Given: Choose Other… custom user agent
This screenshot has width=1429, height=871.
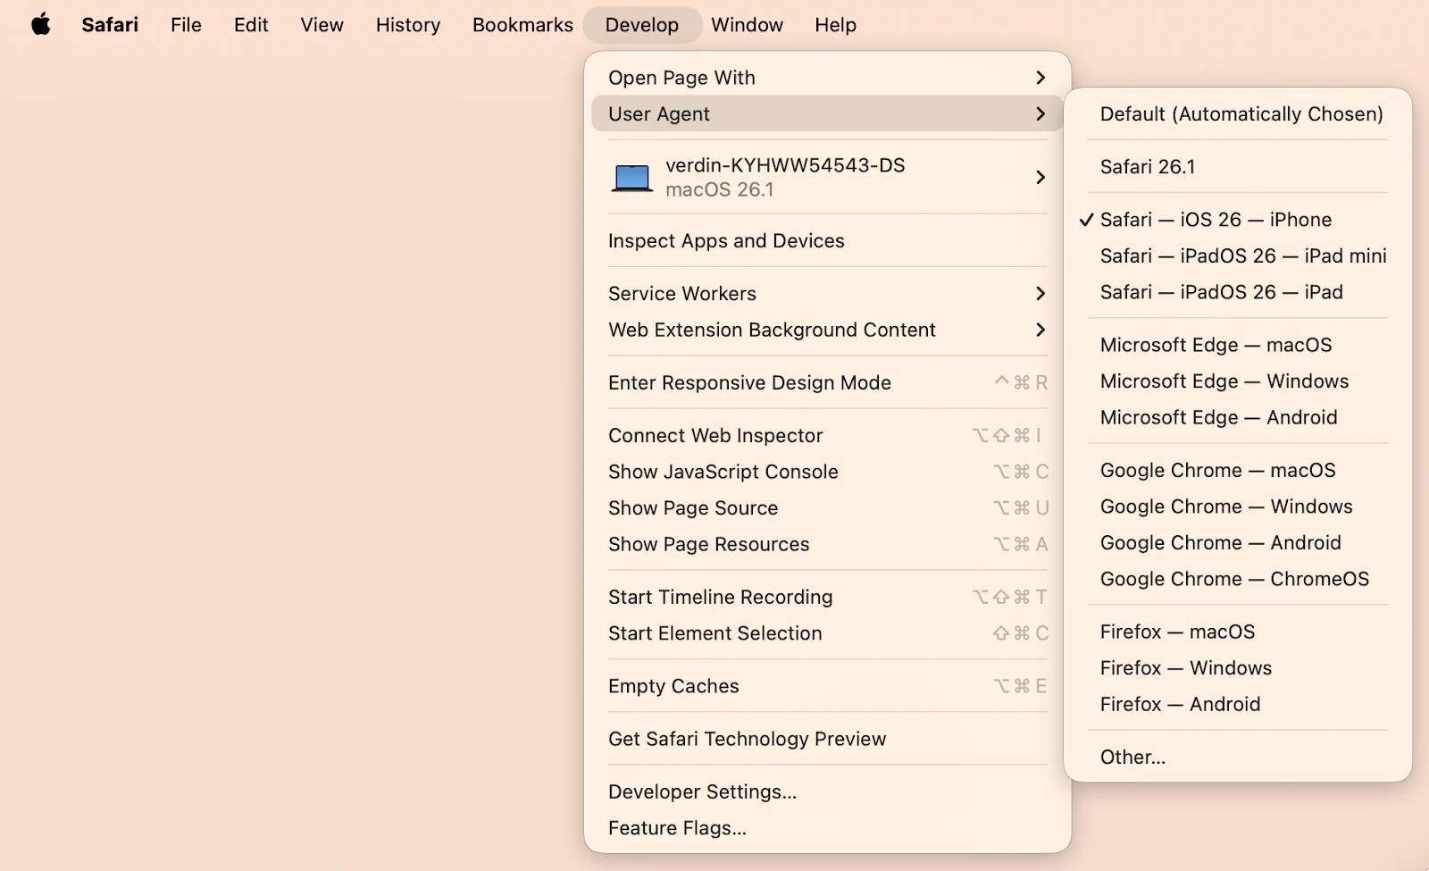Looking at the screenshot, I should (1132, 758).
